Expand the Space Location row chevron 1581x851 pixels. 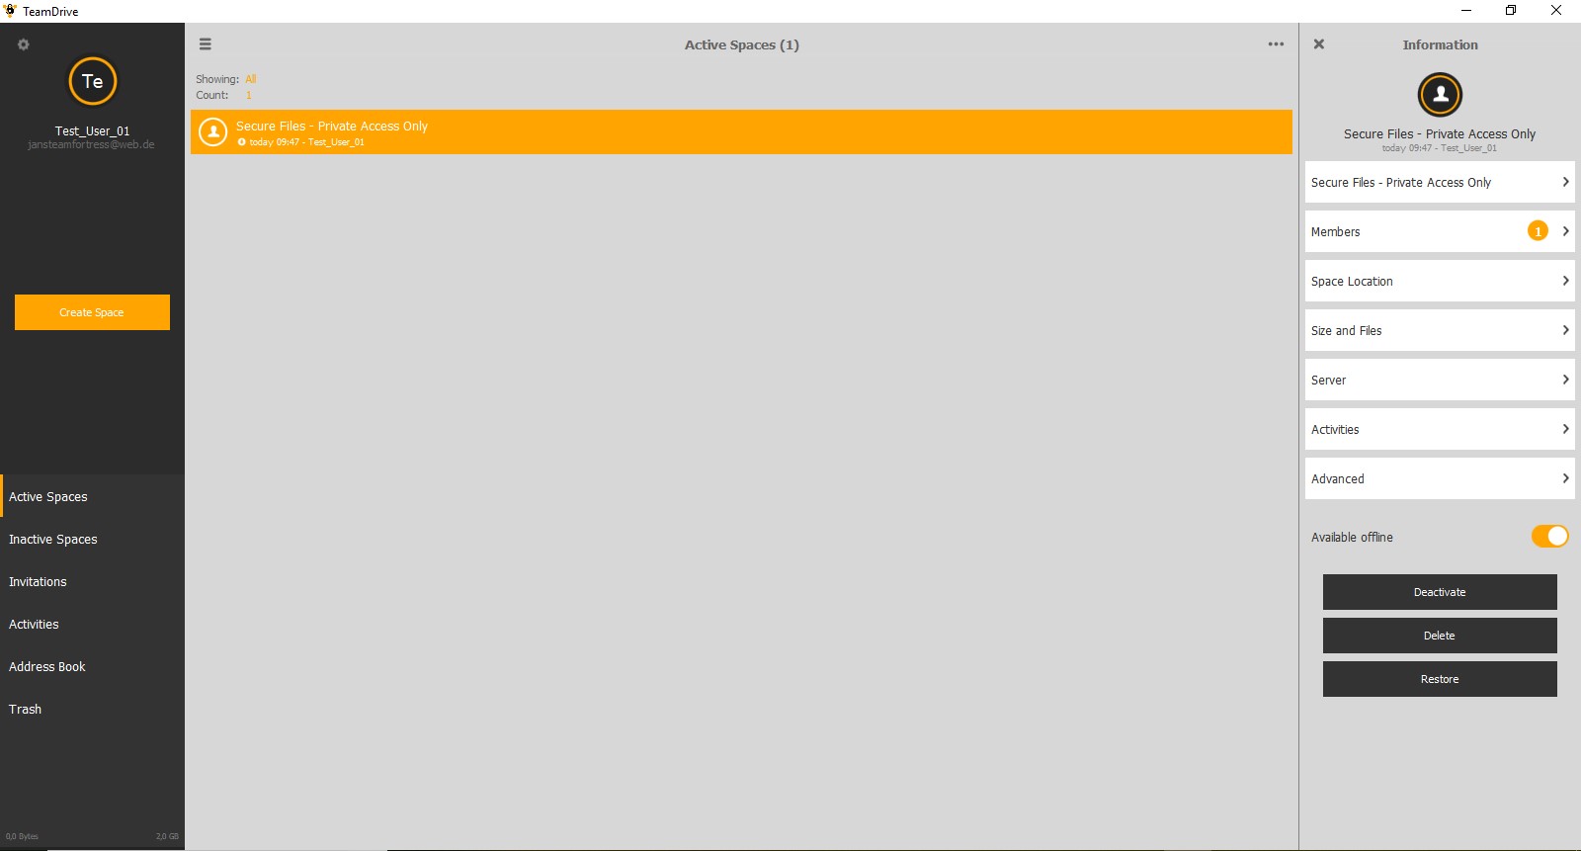1565,281
